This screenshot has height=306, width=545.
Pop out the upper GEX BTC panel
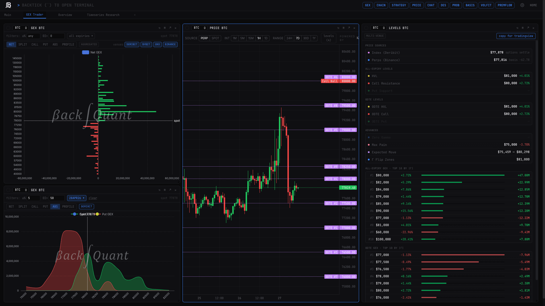[170, 28]
